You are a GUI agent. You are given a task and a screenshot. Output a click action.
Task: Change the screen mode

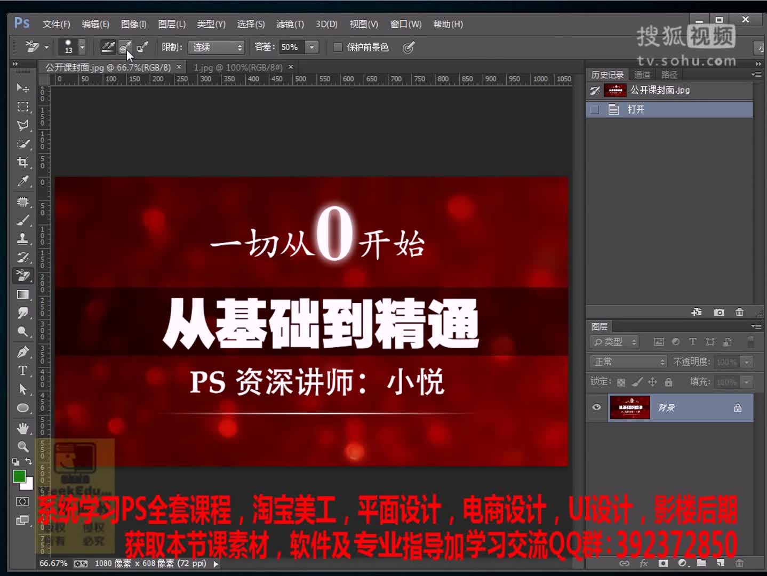click(x=22, y=520)
